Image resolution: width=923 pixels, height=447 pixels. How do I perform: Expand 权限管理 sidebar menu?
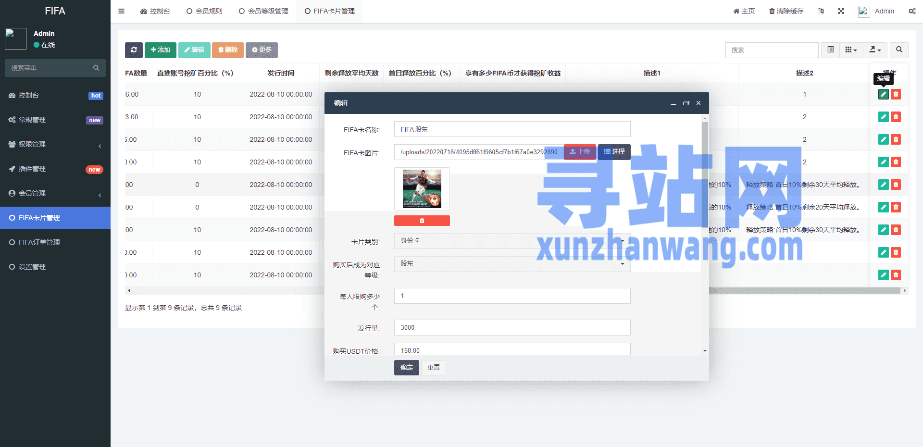coord(55,144)
